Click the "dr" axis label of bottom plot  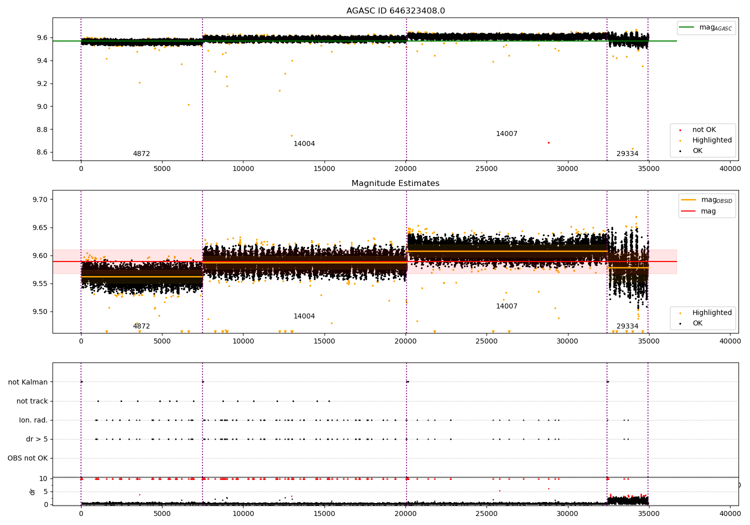click(x=32, y=491)
